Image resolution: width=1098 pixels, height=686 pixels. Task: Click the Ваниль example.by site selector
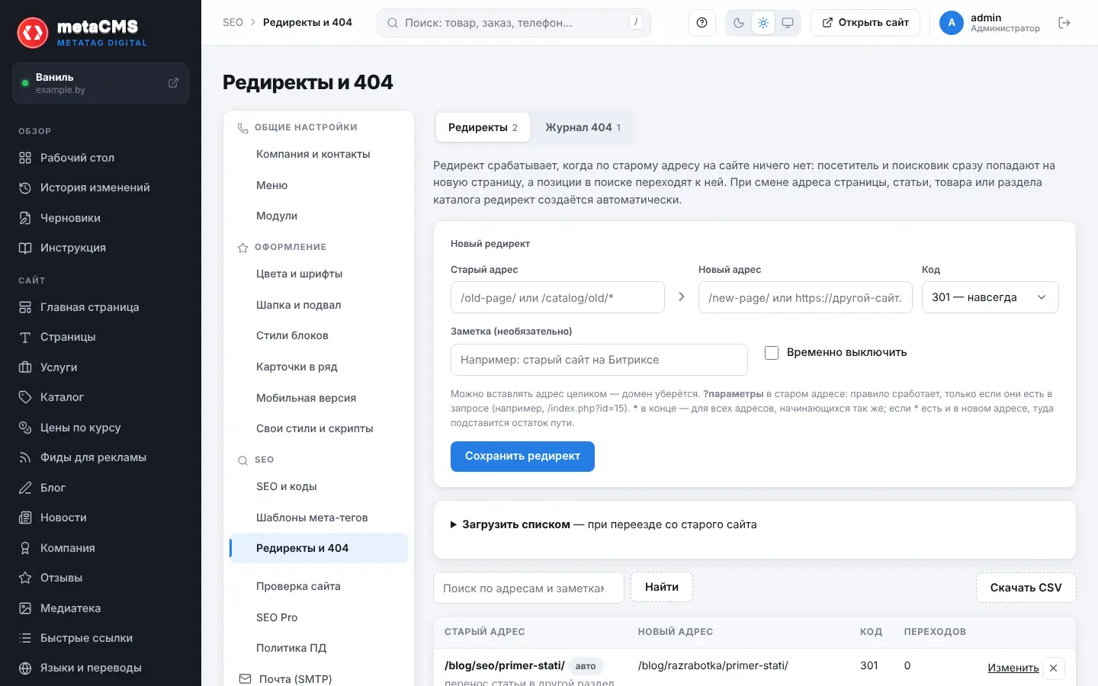(x=101, y=83)
